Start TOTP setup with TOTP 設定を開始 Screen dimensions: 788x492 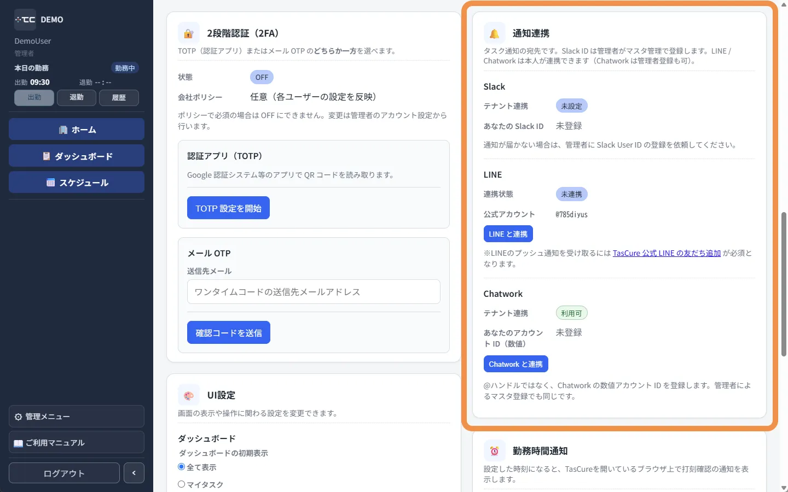tap(228, 208)
